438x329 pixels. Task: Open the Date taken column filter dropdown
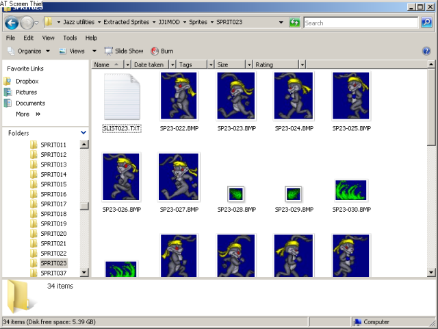coord(172,65)
